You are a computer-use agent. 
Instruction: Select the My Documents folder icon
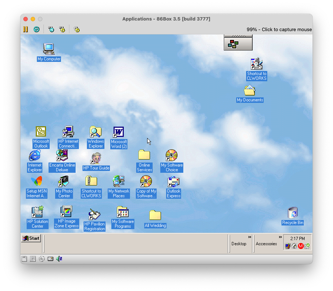[x=250, y=94]
